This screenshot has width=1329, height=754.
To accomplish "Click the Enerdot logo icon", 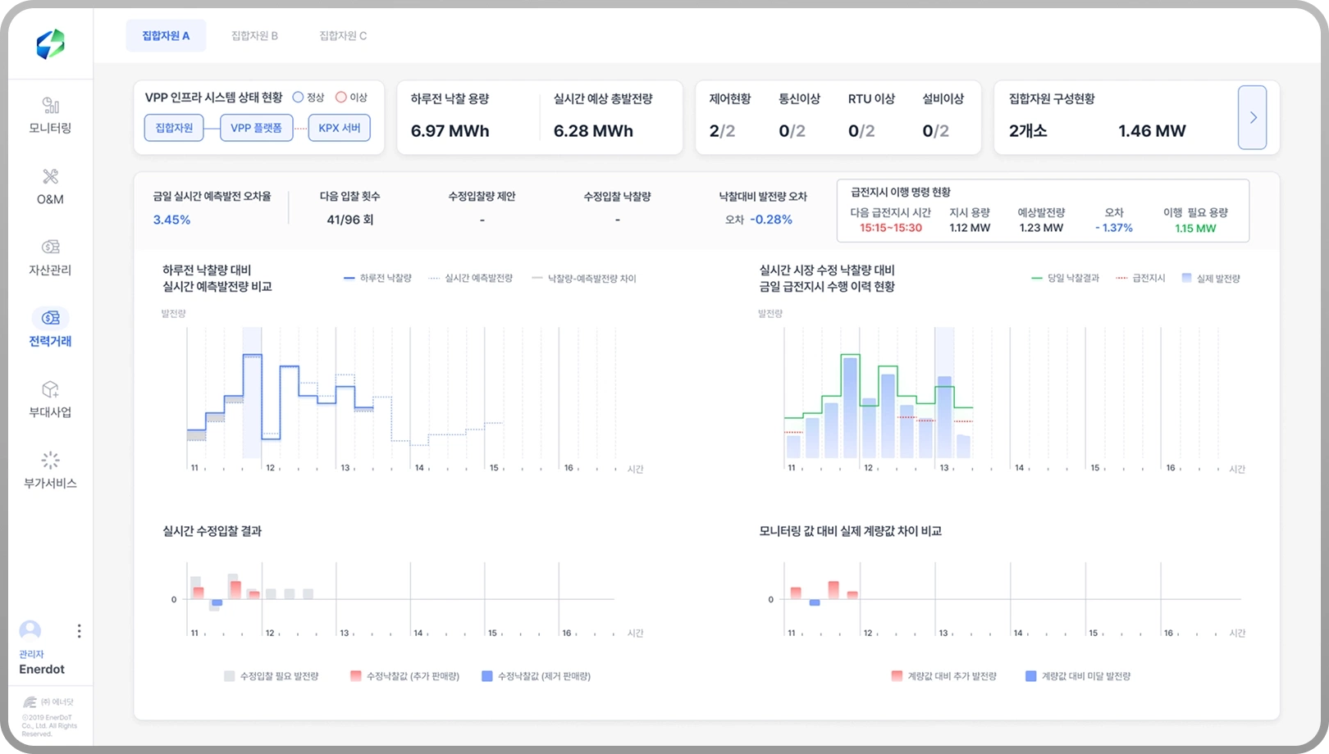I will point(50,44).
